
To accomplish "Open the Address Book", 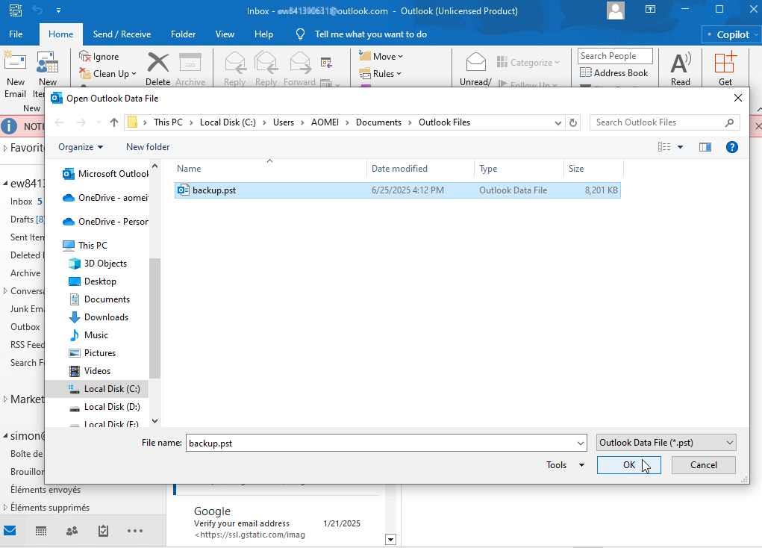I will 613,73.
